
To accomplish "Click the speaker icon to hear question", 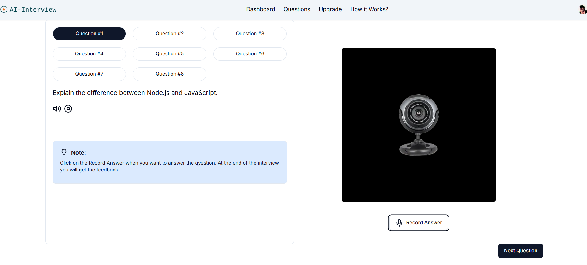I will [x=56, y=109].
